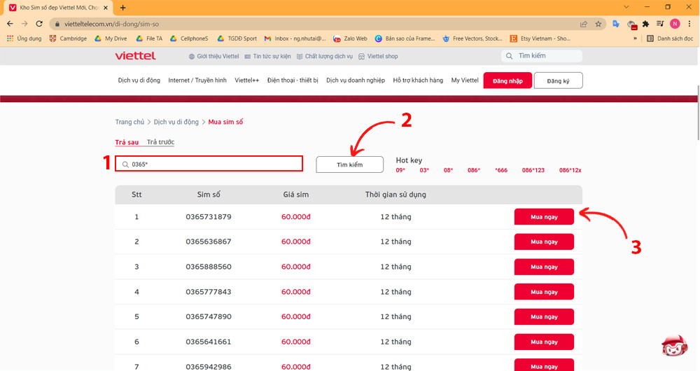Open Dịch vụ doanh nghiệp menu

tap(356, 80)
